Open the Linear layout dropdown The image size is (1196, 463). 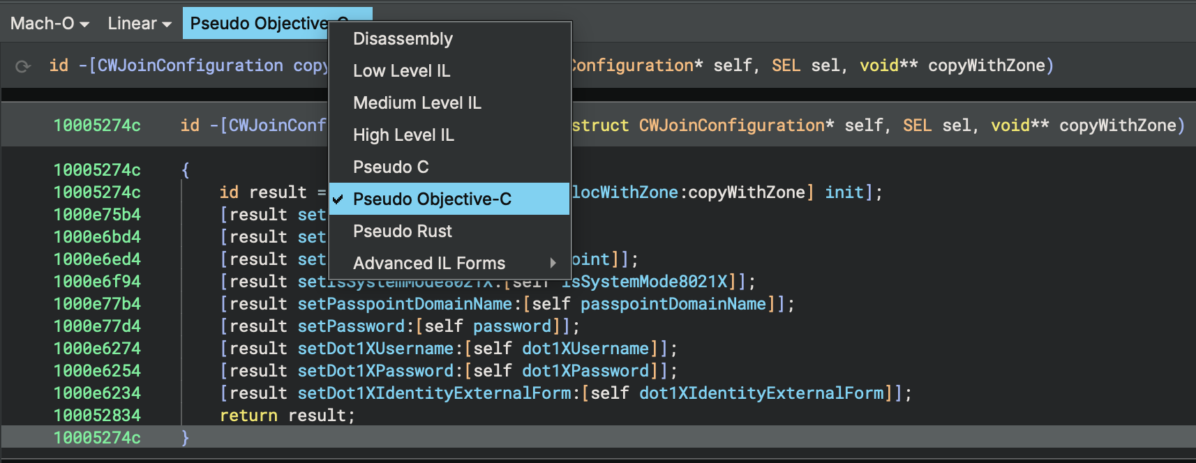point(139,24)
